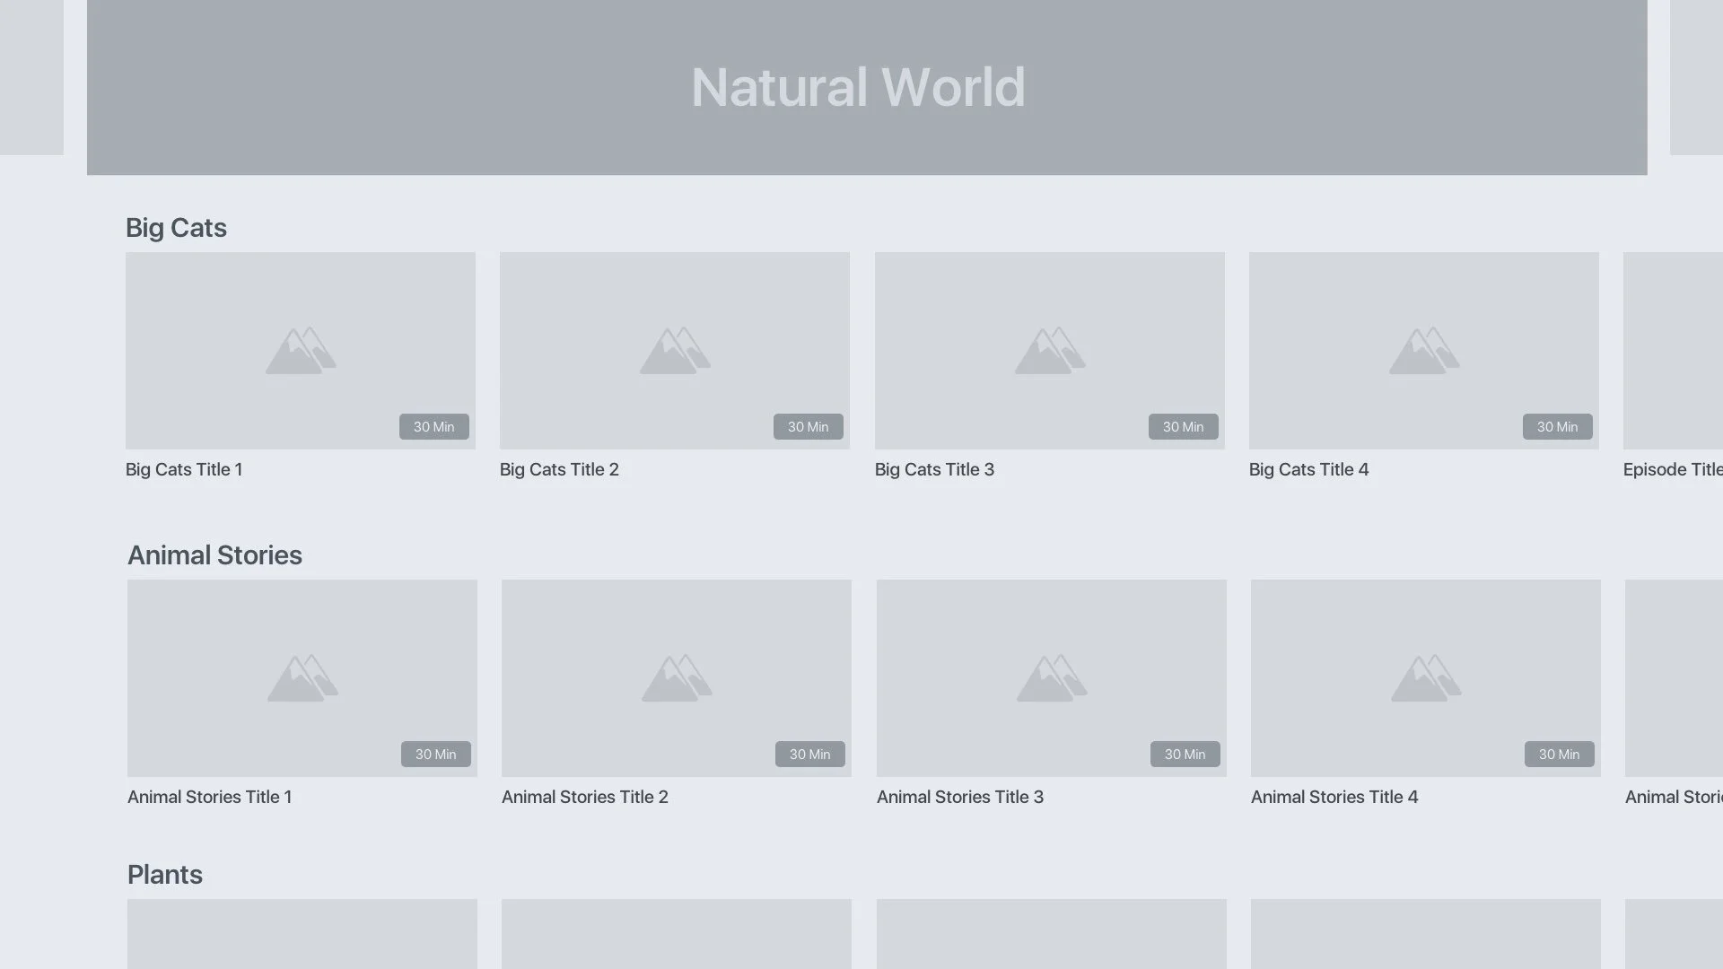The width and height of the screenshot is (1723, 969).
Task: Click the 'Animal Stories Title 1' caption
Action: (x=209, y=797)
